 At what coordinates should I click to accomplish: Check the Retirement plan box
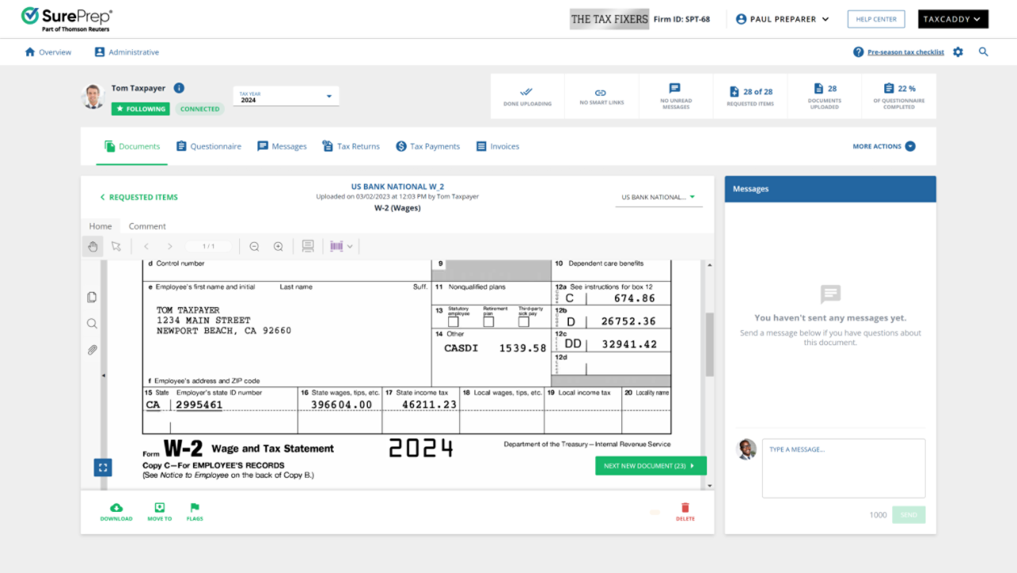click(x=489, y=322)
